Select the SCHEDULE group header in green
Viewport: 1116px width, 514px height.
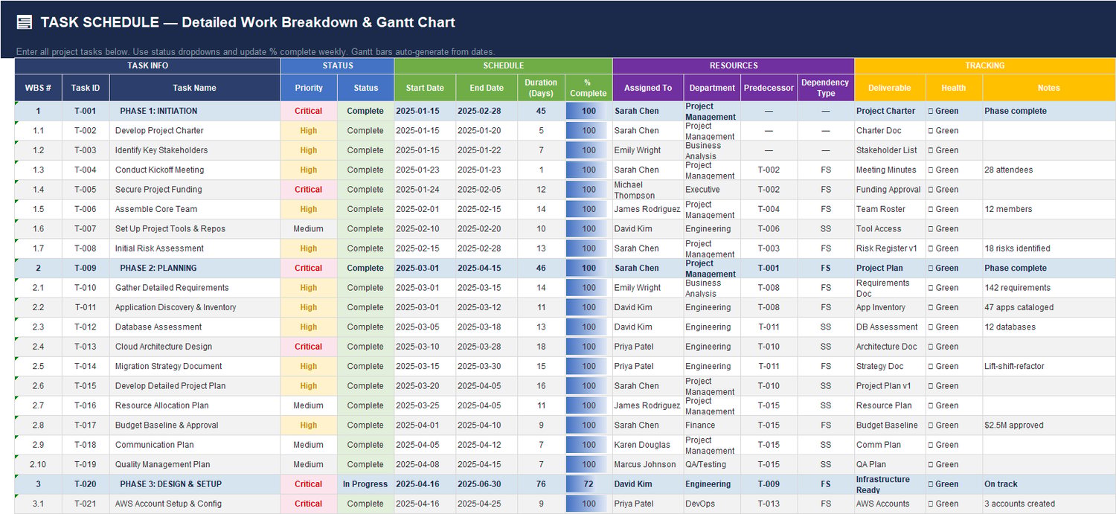(503, 65)
